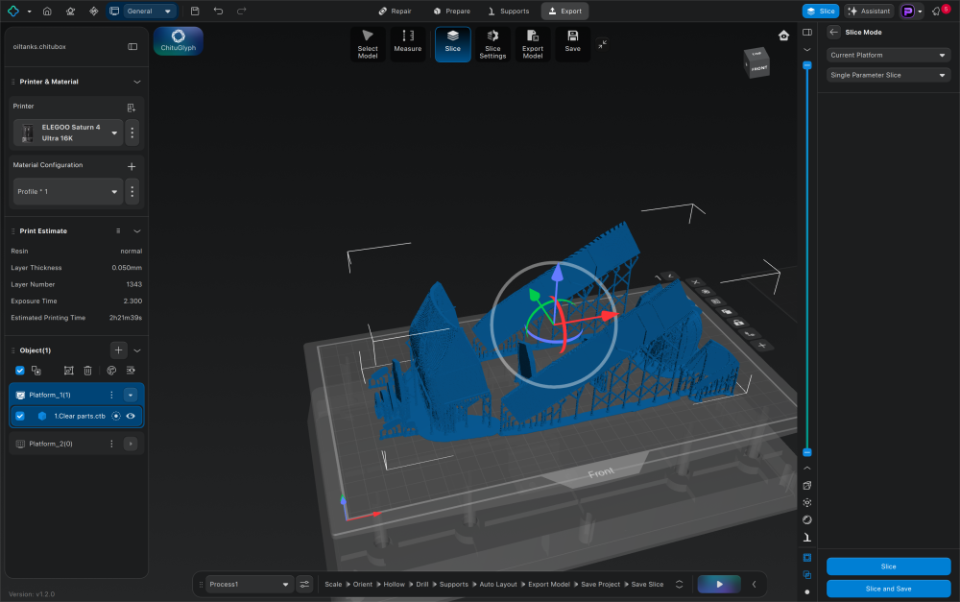This screenshot has height=602, width=960.
Task: Select the Slice tool in toolbar
Action: 452,44
